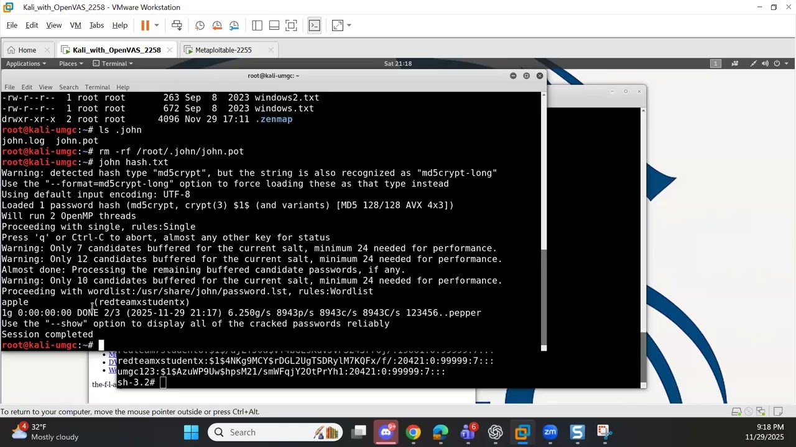Expand the Kali Applications menu

25,63
